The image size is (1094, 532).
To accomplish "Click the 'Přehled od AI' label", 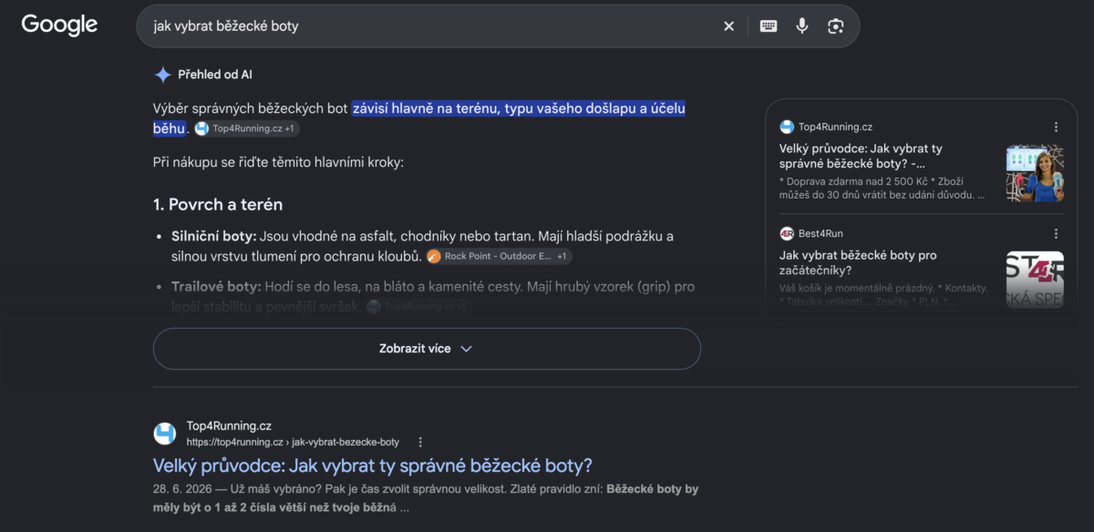I will click(215, 75).
